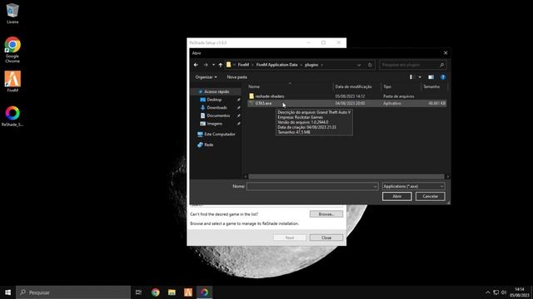Open the Lixeira recycle bin desktop icon

click(x=12, y=13)
